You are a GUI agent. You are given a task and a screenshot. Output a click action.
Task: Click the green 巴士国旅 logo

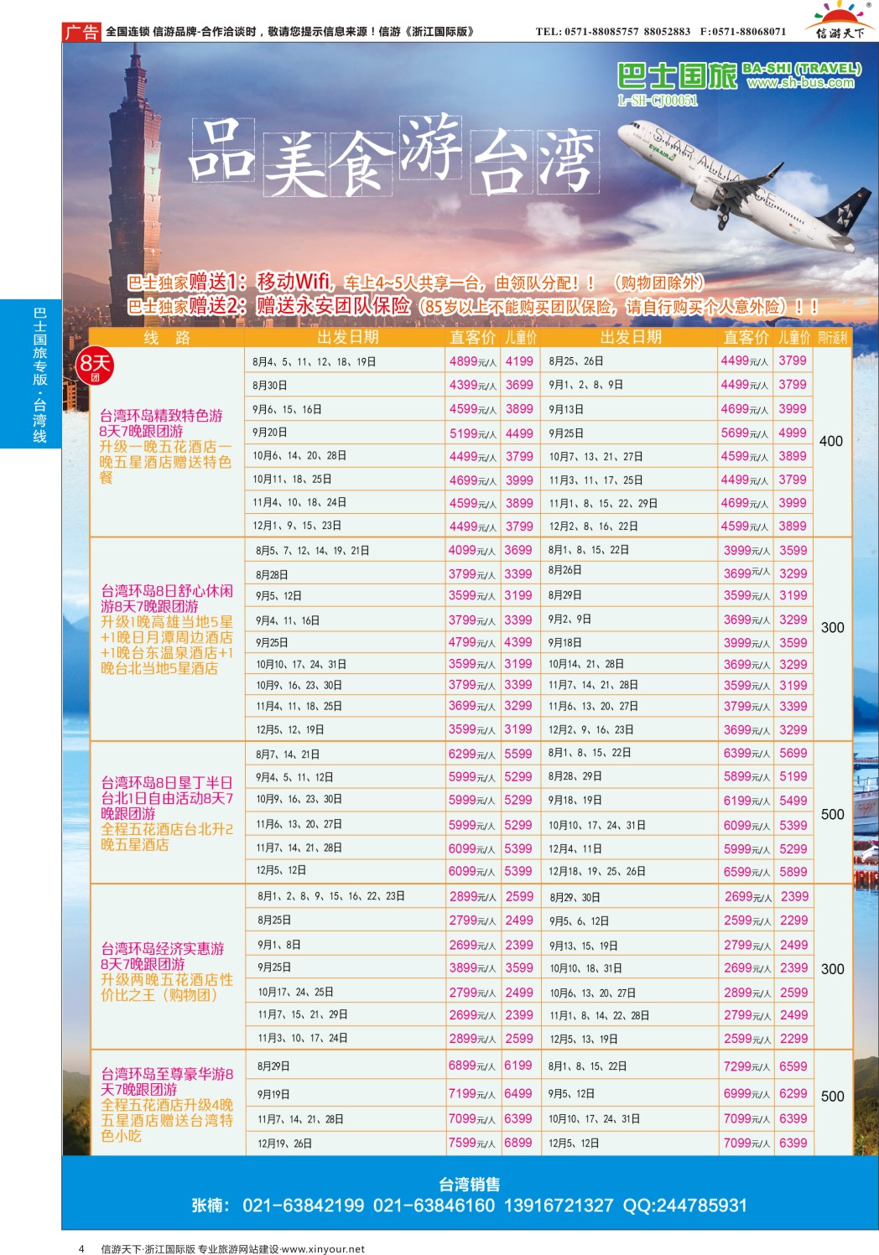[677, 76]
